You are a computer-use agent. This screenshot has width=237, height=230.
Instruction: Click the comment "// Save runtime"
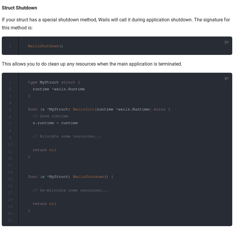[x=50, y=116]
